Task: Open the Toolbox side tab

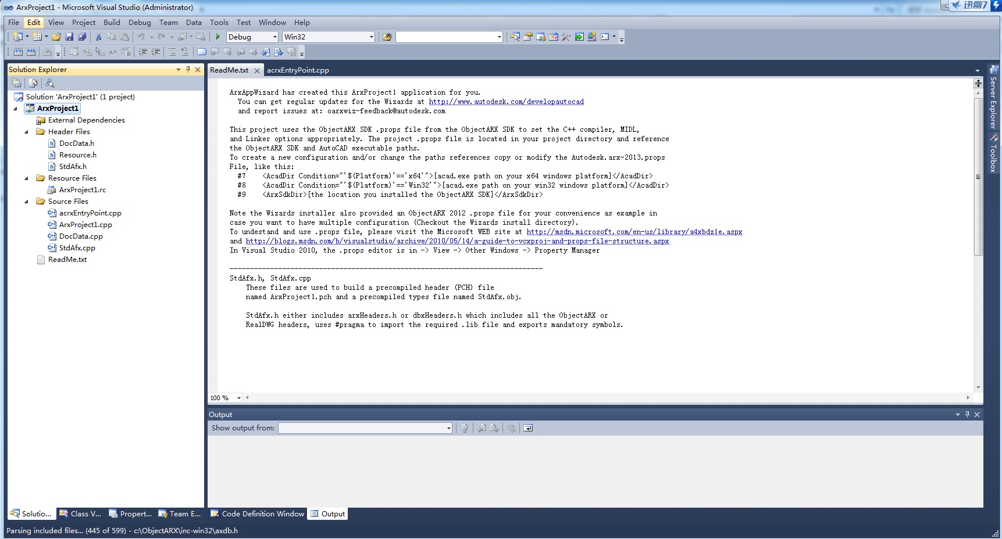Action: pos(993,153)
